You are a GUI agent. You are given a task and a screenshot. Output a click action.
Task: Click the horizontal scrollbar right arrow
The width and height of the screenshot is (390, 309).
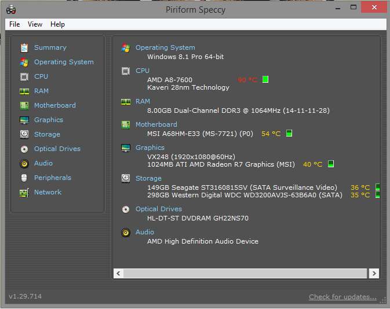click(374, 274)
